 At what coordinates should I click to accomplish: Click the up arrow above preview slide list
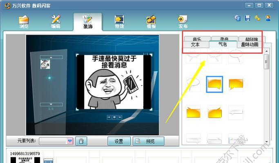pyautogui.click(x=51, y=57)
